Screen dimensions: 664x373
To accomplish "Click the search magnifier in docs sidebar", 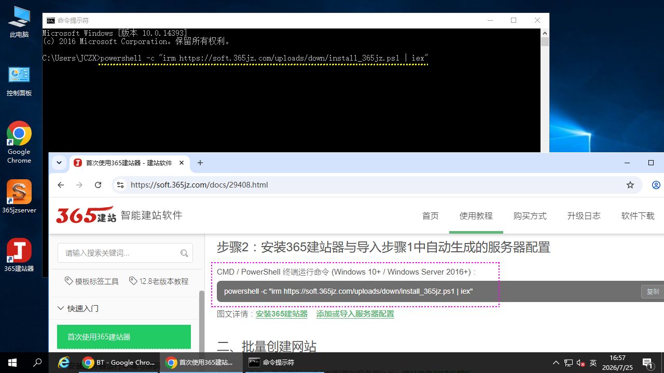I will 184,253.
